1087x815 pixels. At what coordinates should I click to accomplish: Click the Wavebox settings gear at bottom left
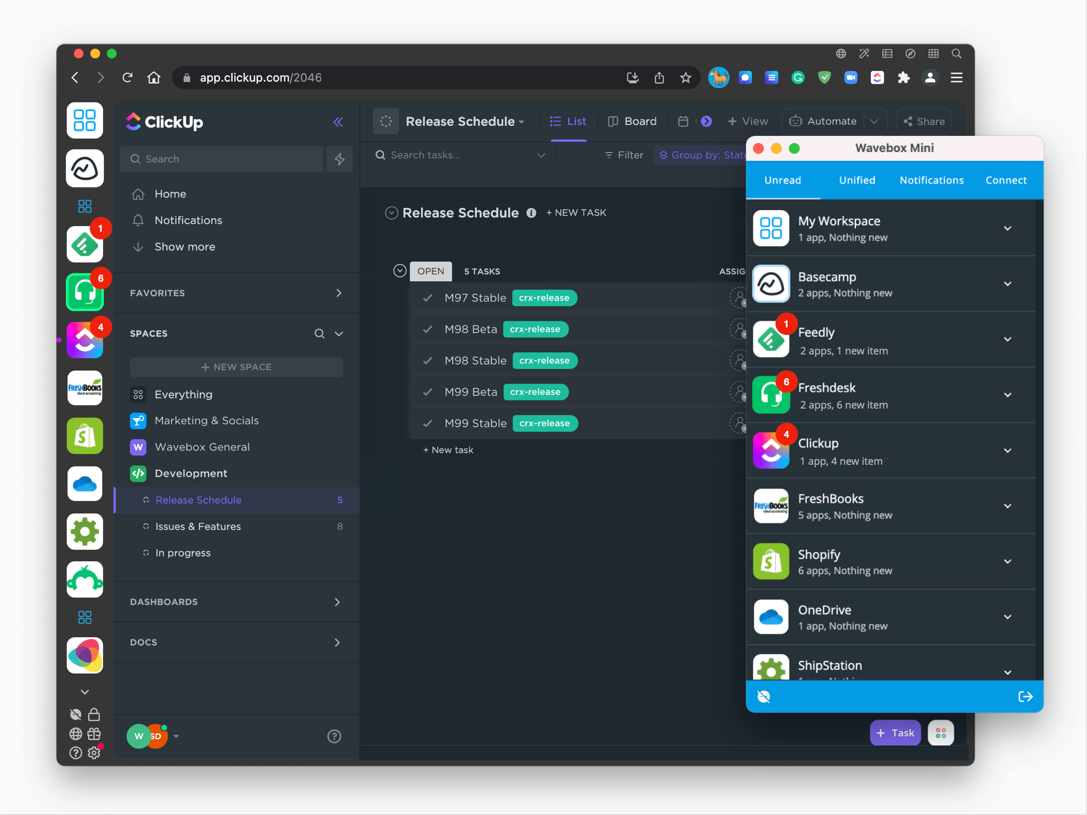click(94, 752)
